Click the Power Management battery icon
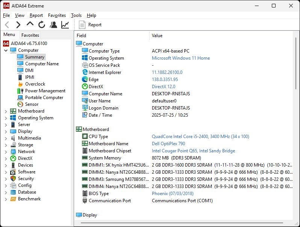Viewport: 300px width, 227px height. click(20, 91)
